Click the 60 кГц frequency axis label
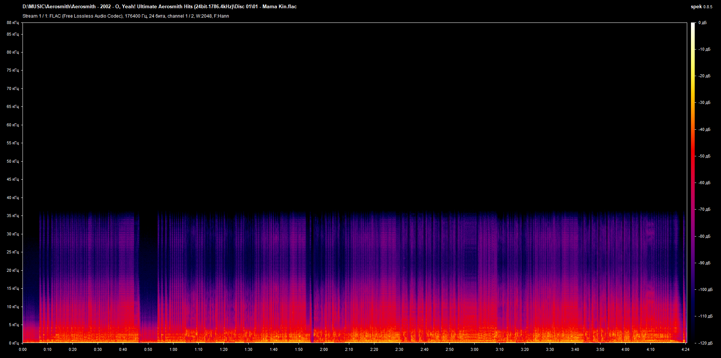This screenshot has width=721, height=358. (13, 125)
